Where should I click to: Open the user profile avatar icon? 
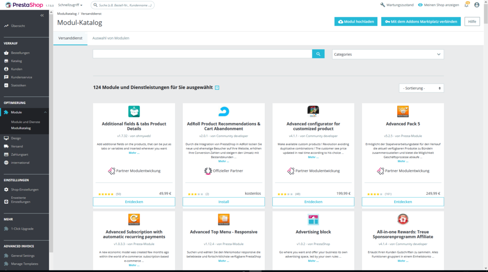[x=477, y=5]
